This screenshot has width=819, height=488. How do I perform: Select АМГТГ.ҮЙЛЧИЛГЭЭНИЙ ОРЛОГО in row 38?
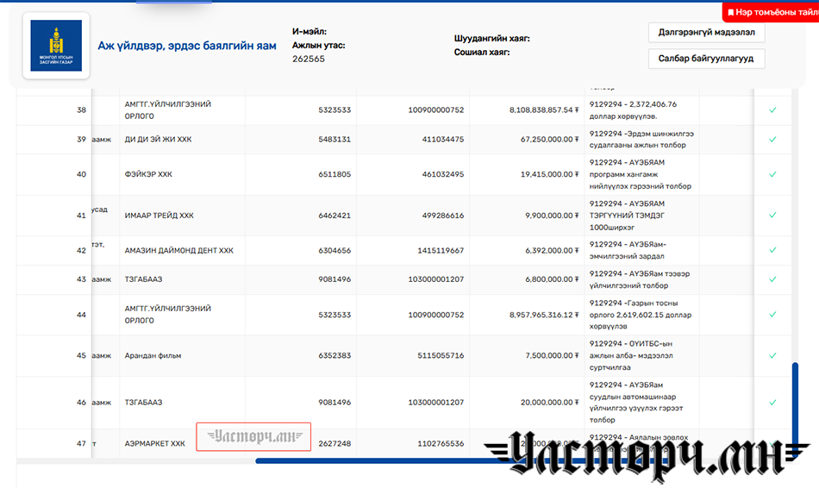coord(167,110)
